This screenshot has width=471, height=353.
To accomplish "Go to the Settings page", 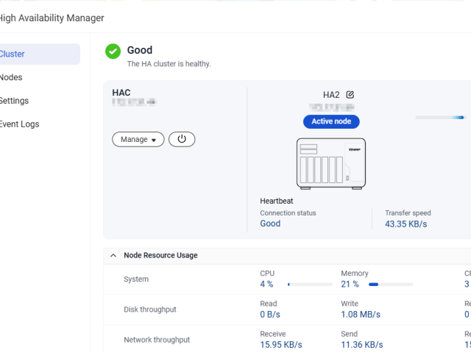I will [x=14, y=101].
